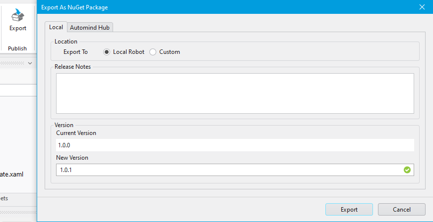Select the Local Robot radio button
The width and height of the screenshot is (433, 222).
[x=107, y=52]
